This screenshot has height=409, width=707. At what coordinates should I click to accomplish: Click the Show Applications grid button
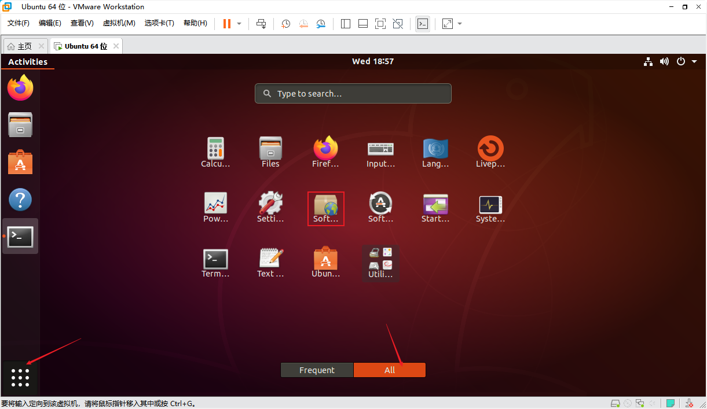pos(20,377)
